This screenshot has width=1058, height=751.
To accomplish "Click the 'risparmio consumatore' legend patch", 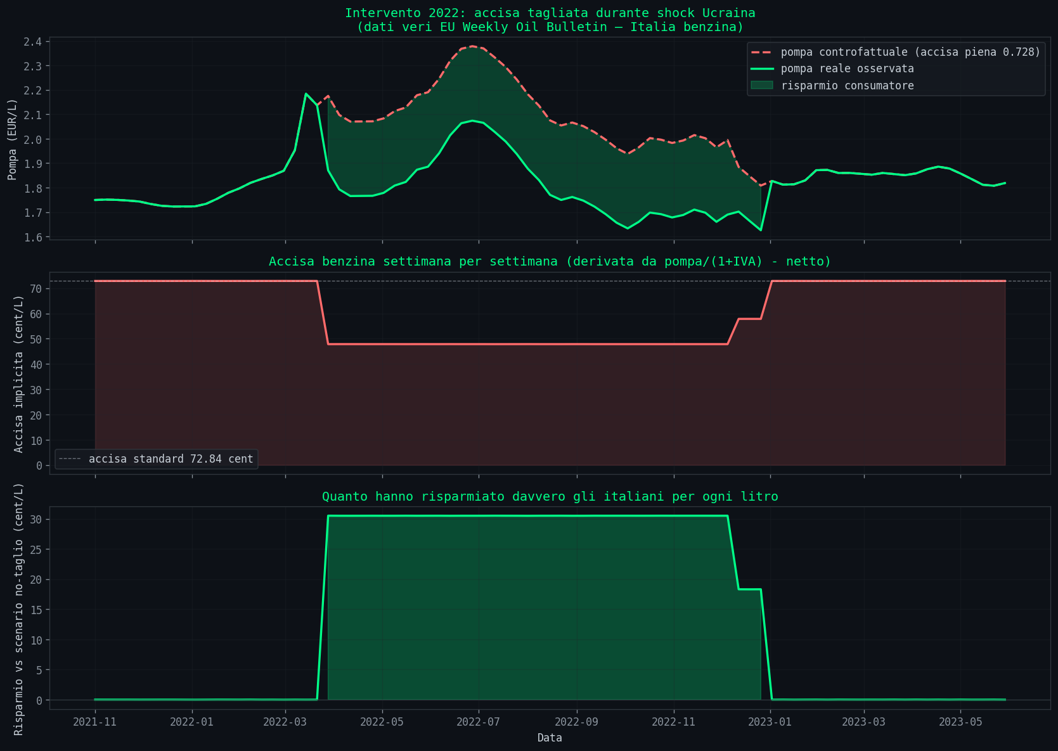I will (x=763, y=85).
